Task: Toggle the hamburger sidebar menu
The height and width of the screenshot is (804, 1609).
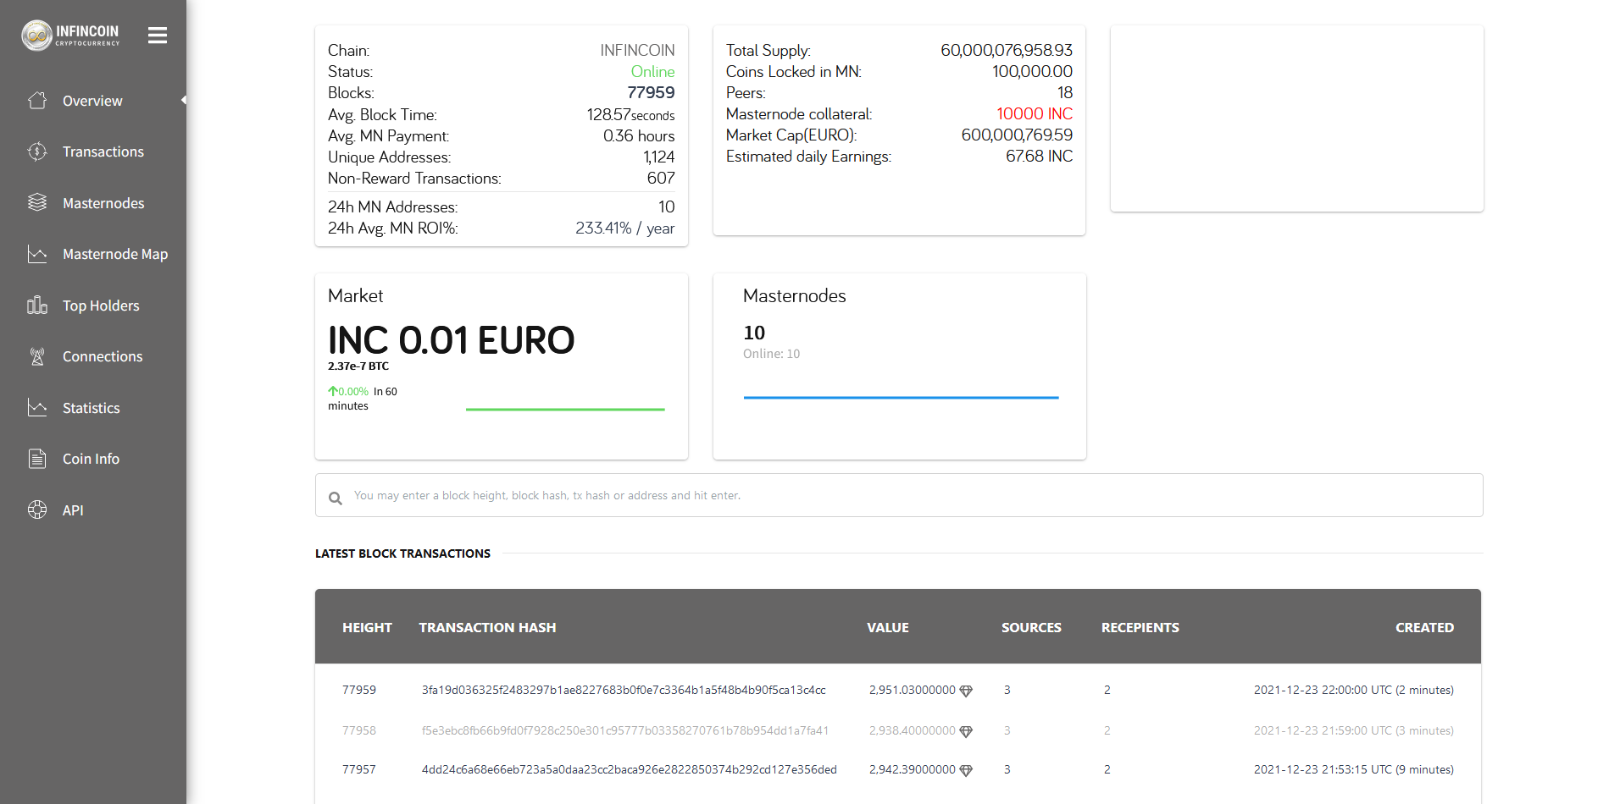Action: [157, 36]
